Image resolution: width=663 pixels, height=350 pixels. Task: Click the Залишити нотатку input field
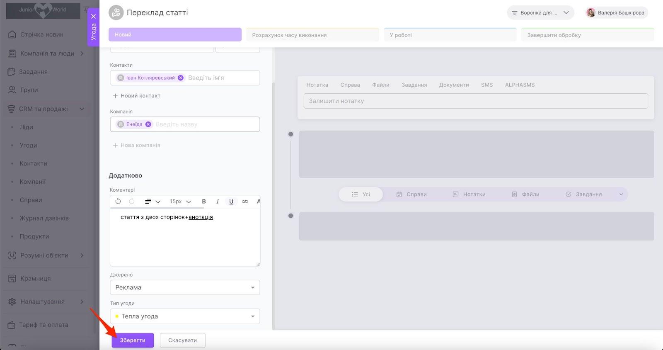[x=475, y=101]
